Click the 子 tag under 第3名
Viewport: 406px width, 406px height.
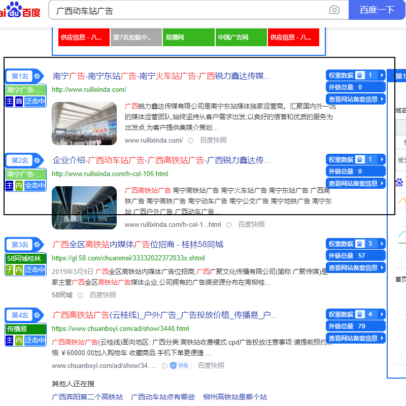pos(9,269)
